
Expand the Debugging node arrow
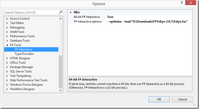[7, 28]
